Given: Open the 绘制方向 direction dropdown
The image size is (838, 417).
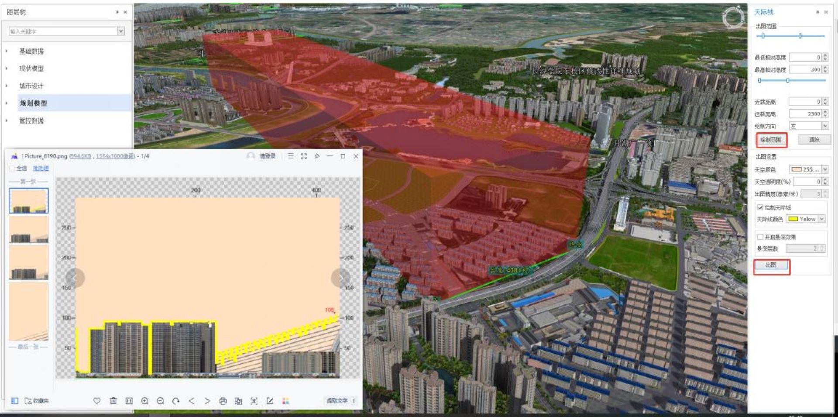Looking at the screenshot, I should (824, 126).
